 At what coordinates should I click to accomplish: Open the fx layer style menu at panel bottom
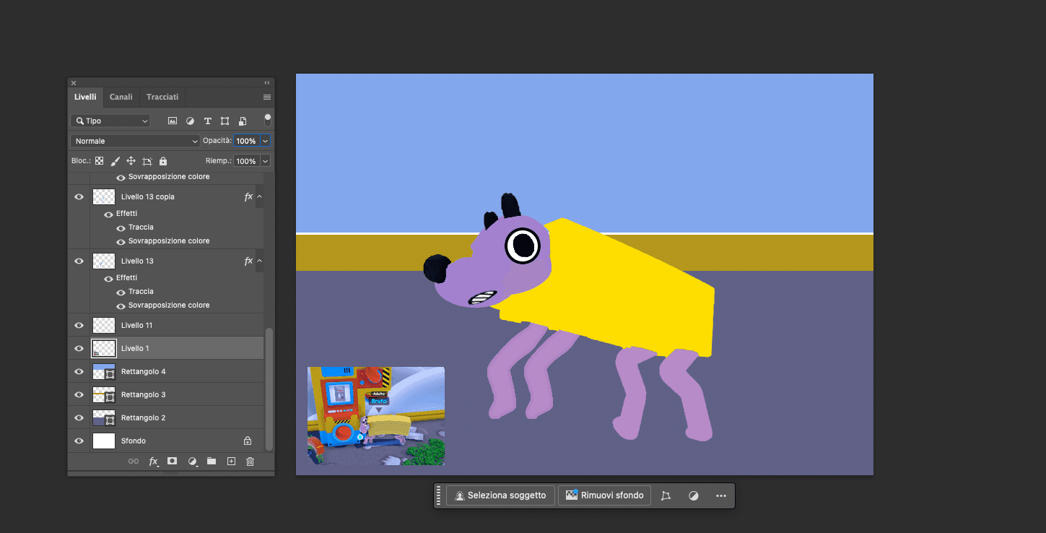(x=153, y=461)
